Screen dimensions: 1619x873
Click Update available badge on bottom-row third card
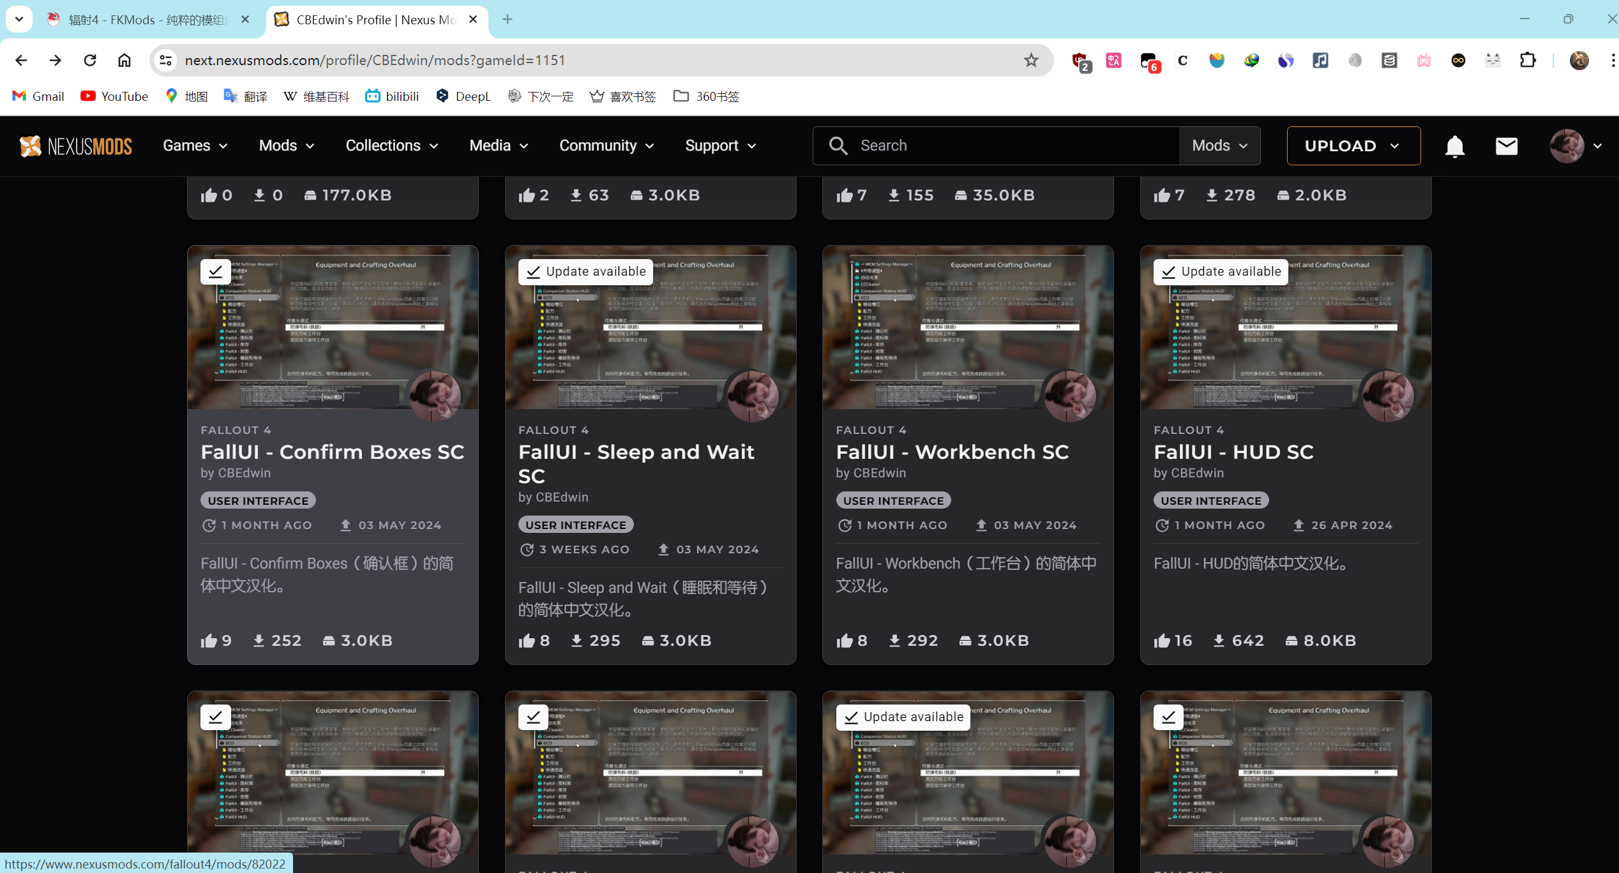(903, 717)
